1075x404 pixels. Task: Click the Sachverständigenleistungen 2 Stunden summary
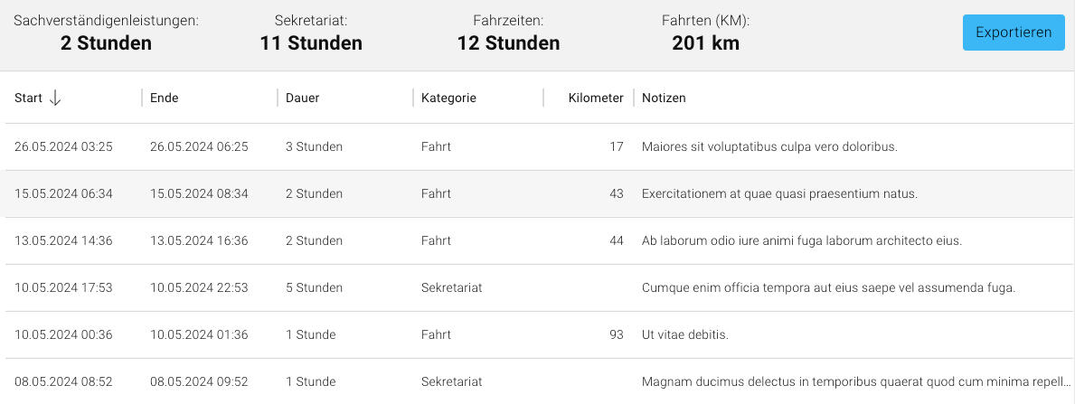pos(106,33)
